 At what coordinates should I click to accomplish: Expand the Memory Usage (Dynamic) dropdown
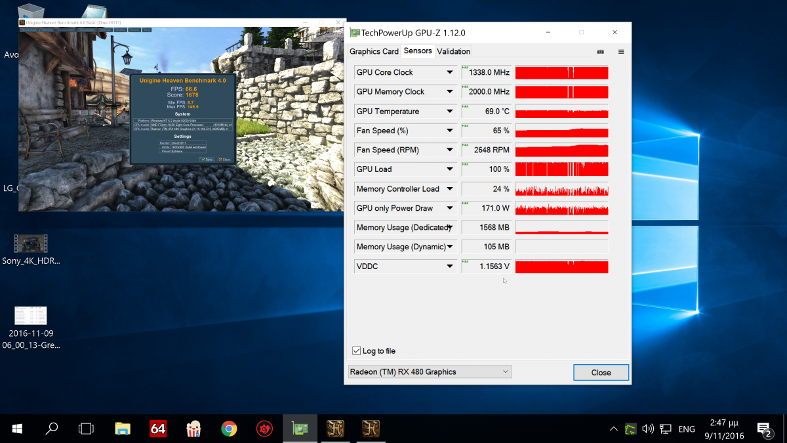coord(449,247)
